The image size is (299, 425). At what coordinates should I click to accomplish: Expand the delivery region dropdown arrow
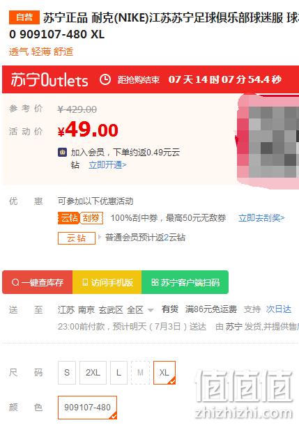click(x=151, y=310)
